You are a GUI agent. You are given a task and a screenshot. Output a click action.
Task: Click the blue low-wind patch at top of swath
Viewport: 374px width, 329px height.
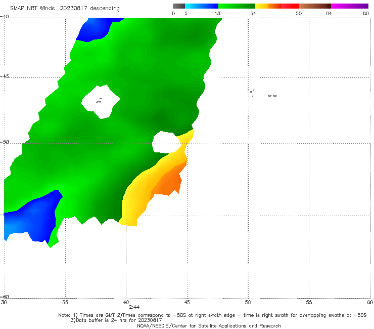point(98,29)
